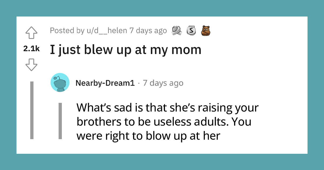
Task: Click the downvote arrow on the post
Action: 32,65
